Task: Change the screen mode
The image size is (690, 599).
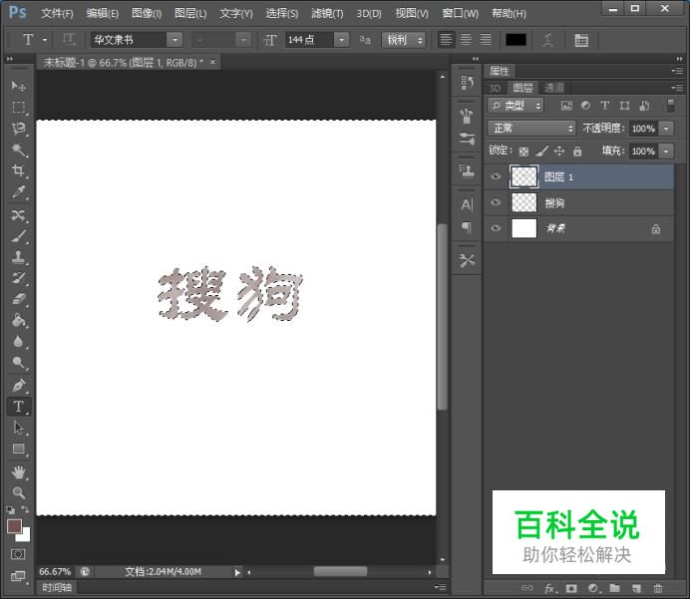Action: pos(18,576)
